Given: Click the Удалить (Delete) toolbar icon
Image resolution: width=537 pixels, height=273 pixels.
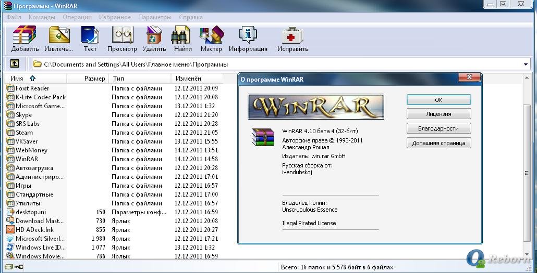Looking at the screenshot, I should (x=154, y=35).
